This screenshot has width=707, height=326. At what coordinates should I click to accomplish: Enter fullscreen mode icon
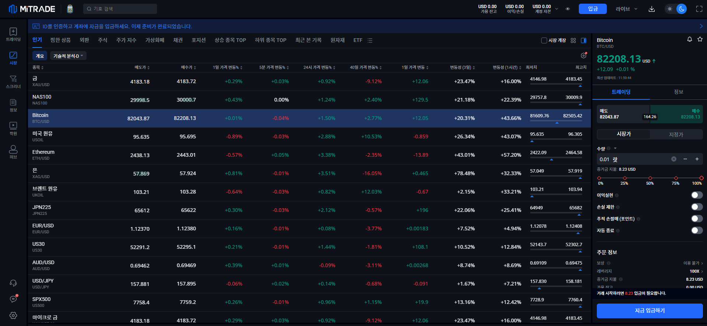pos(699,9)
